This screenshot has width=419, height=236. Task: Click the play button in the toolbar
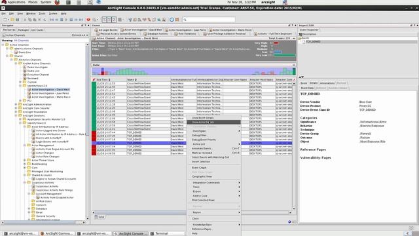coord(66,20)
